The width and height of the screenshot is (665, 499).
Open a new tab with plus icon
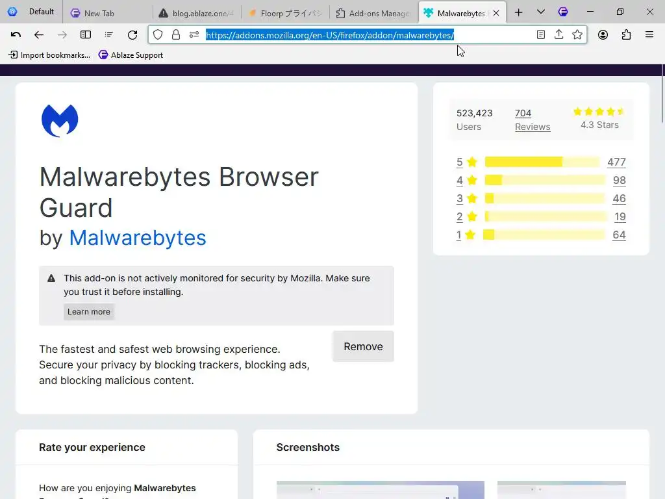point(519,12)
